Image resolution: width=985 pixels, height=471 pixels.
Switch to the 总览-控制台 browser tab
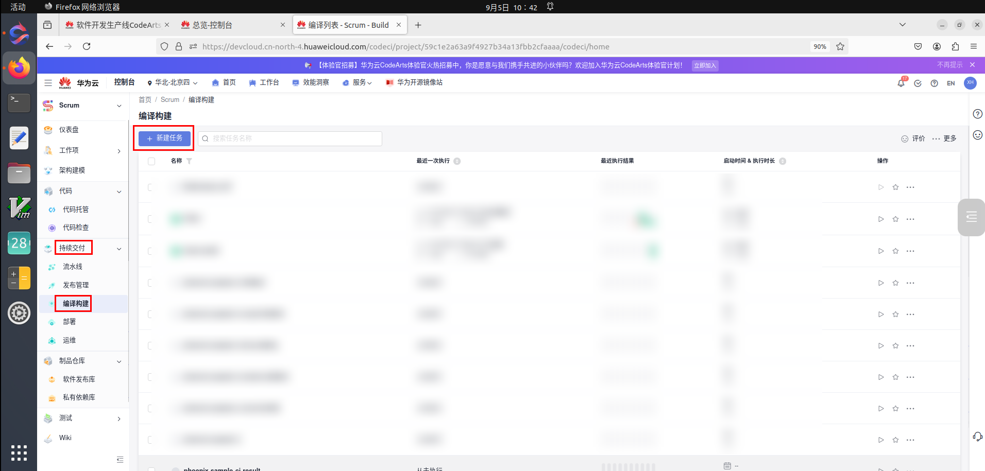(233, 25)
